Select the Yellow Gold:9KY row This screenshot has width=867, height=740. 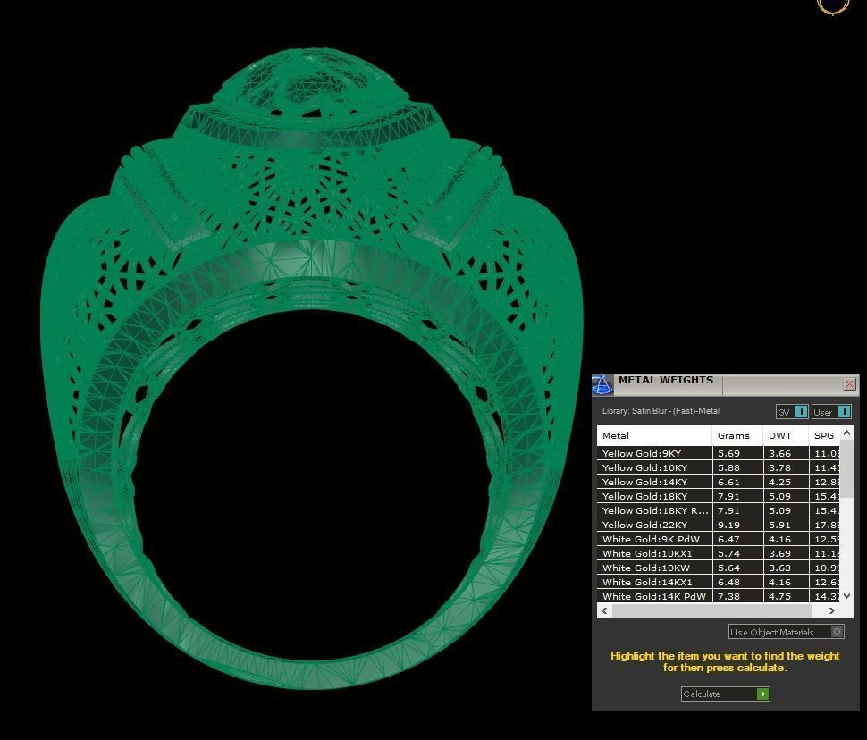[719, 453]
